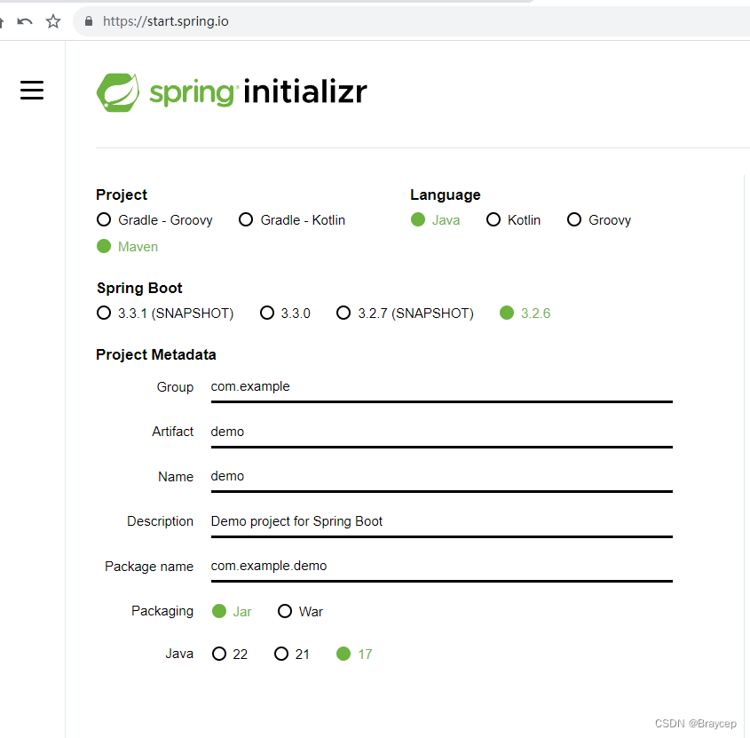Bookmark page with star icon
The height and width of the screenshot is (738, 750).
pyautogui.click(x=53, y=21)
